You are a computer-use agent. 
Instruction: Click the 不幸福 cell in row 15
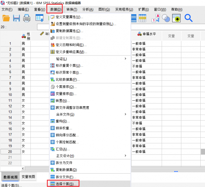pyautogui.click(x=147, y=123)
